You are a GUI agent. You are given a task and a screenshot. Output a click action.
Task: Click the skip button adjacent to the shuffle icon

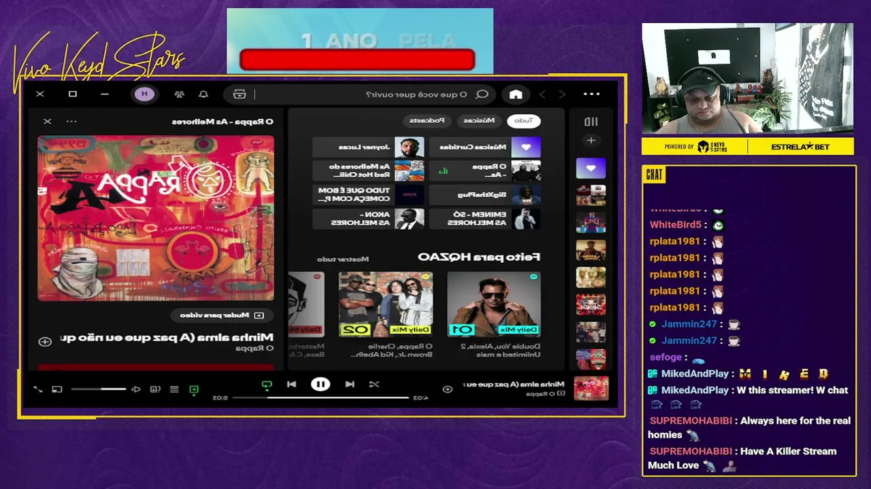[x=349, y=384]
